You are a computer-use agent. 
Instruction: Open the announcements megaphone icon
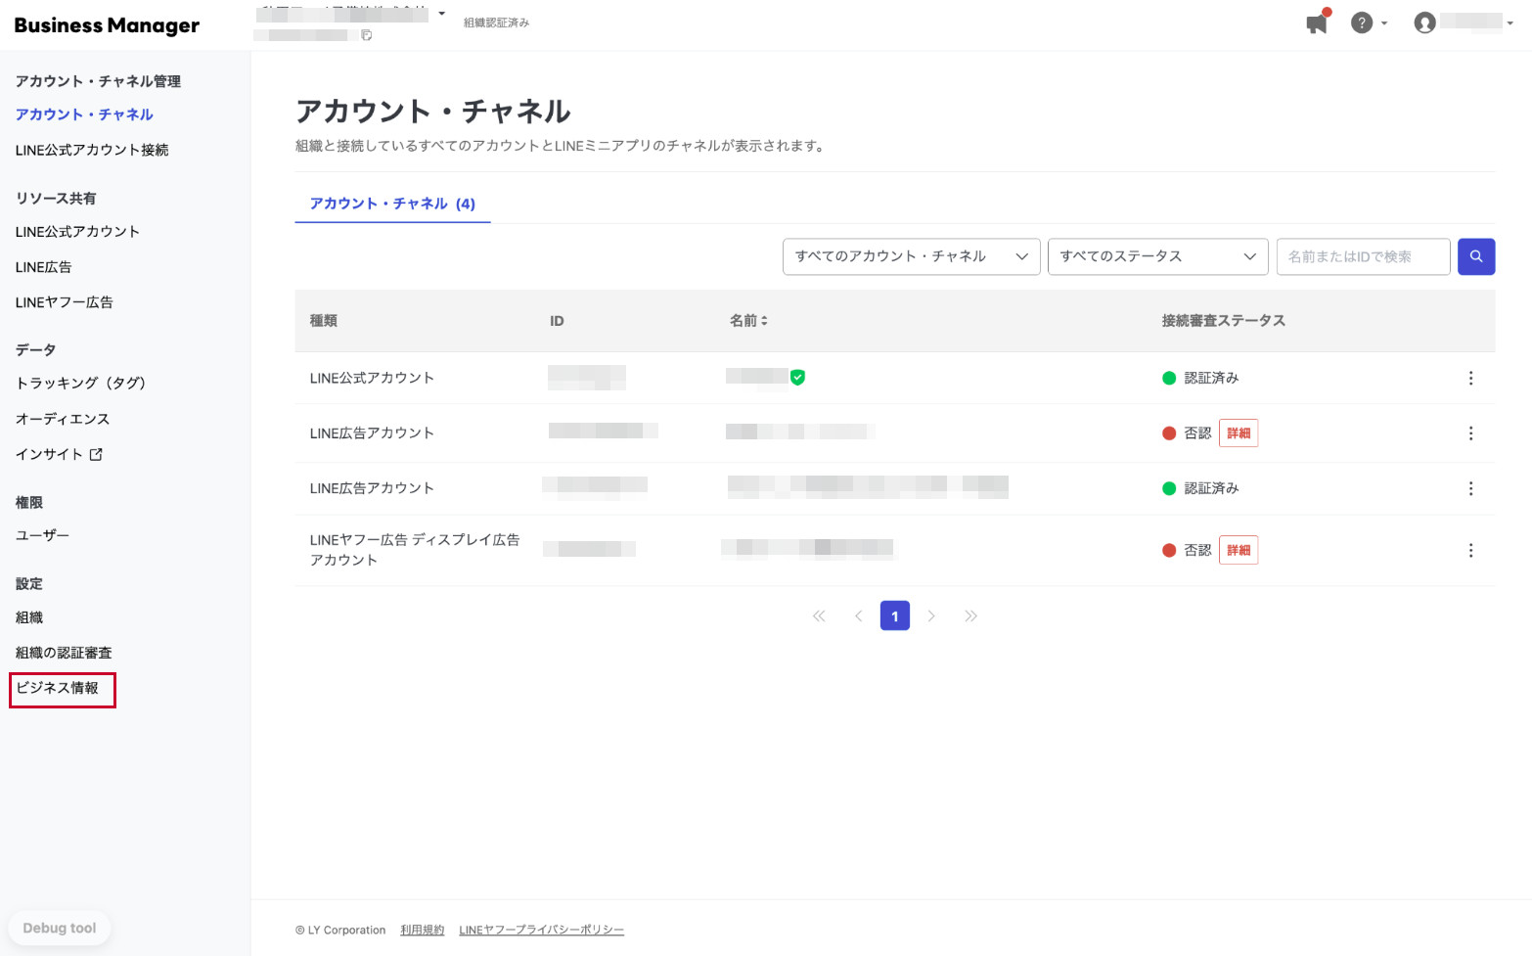(x=1317, y=23)
